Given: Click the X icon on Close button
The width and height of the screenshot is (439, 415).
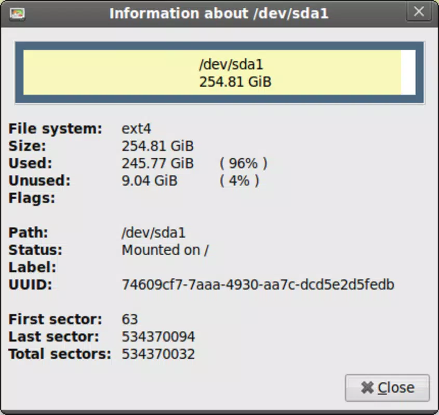Looking at the screenshot, I should pyautogui.click(x=367, y=388).
